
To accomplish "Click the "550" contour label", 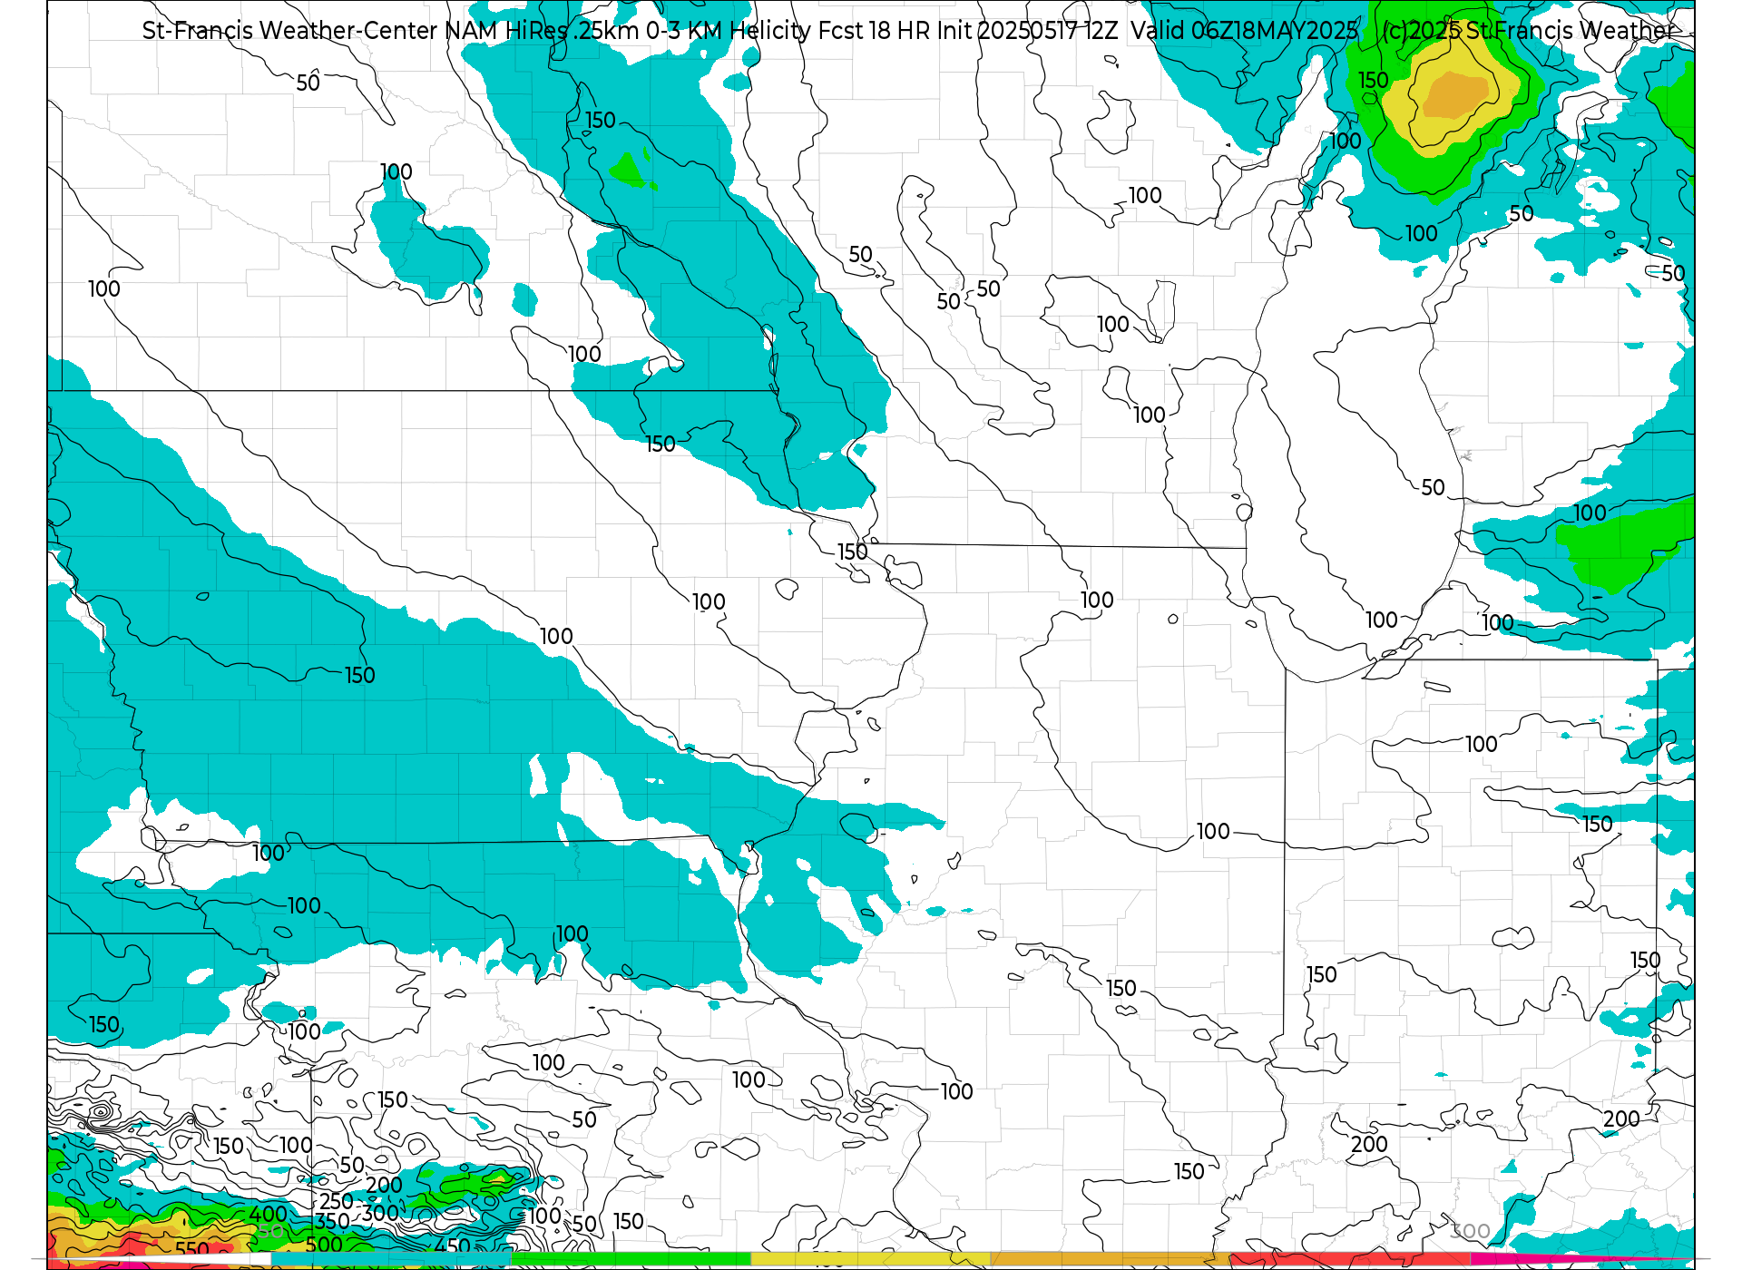I will [191, 1250].
